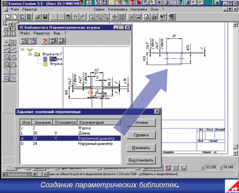
Task: Click the 'Комментарий' column header
Action: [x=99, y=122]
